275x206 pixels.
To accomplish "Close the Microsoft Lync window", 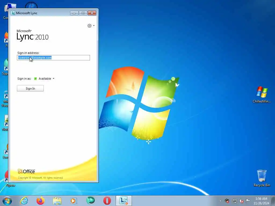I will coord(92,13).
